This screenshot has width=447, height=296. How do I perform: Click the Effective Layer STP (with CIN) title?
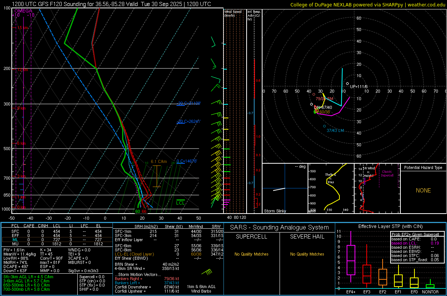click(x=391, y=226)
